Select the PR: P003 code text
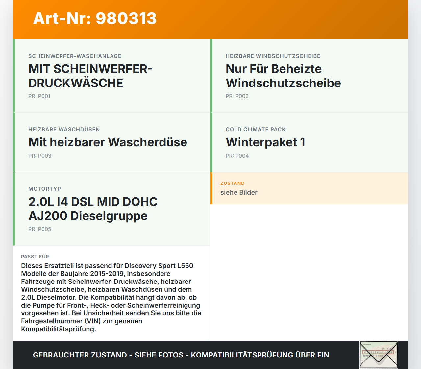Screen dimensions: 421x369 point(39,156)
